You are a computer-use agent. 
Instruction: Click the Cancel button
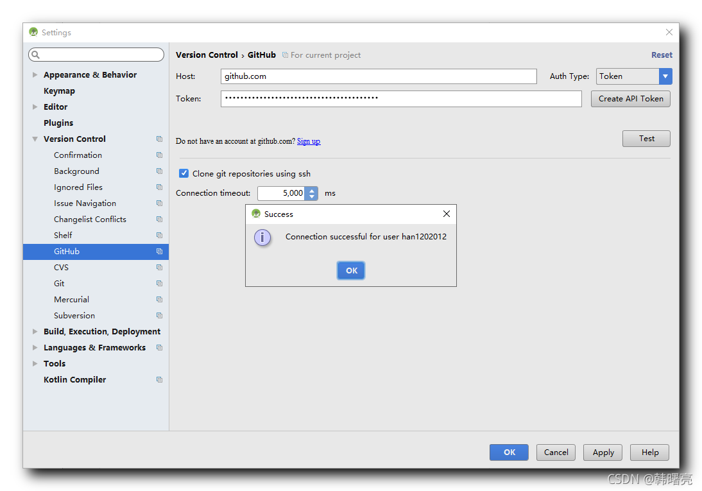pyautogui.click(x=556, y=452)
